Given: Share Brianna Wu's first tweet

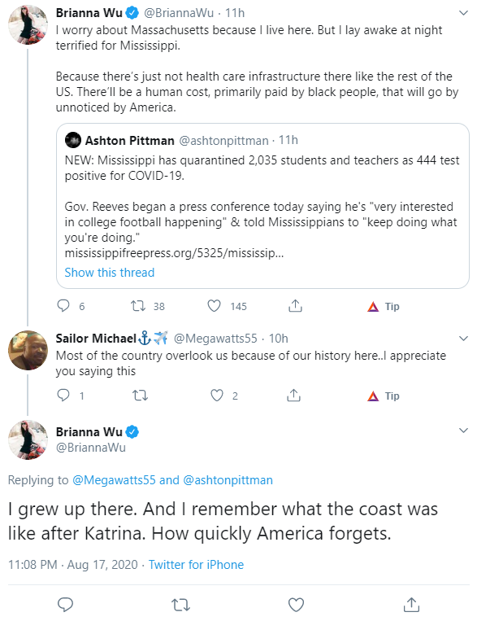Looking at the screenshot, I should [295, 306].
